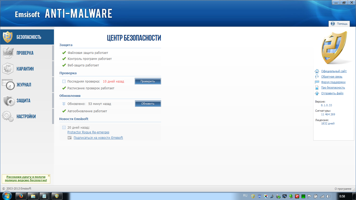Open the notepad taskbar icon
Screen dimensions: 356x200
(45, 196)
